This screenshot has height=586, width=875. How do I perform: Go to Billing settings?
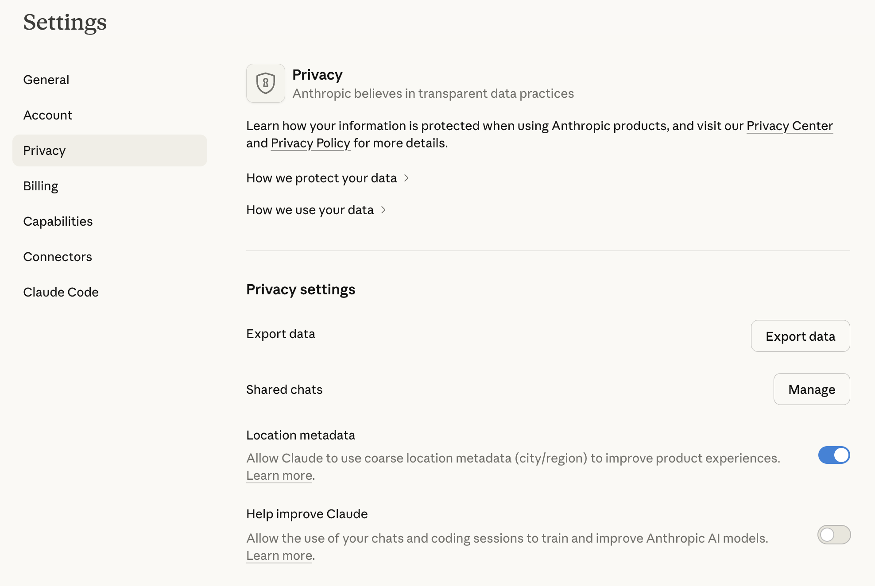pyautogui.click(x=41, y=186)
